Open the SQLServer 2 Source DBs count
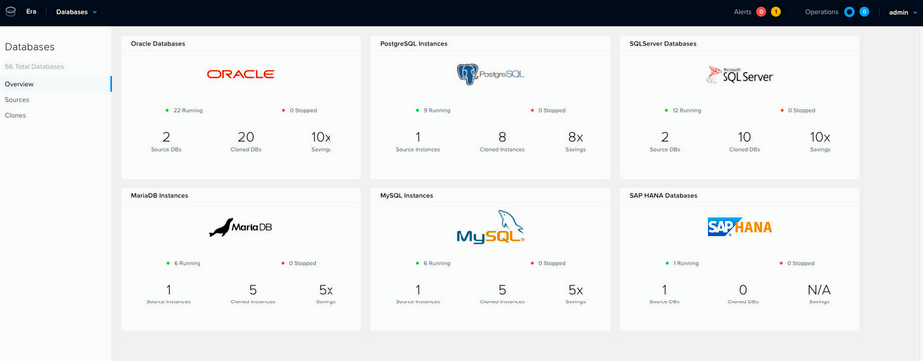This screenshot has width=923, height=361. click(665, 142)
